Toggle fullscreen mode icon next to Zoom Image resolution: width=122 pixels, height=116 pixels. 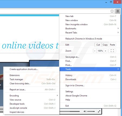tap(112, 51)
